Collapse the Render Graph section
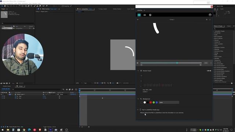Viewport: 235px width, 132px height. click(x=138, y=71)
